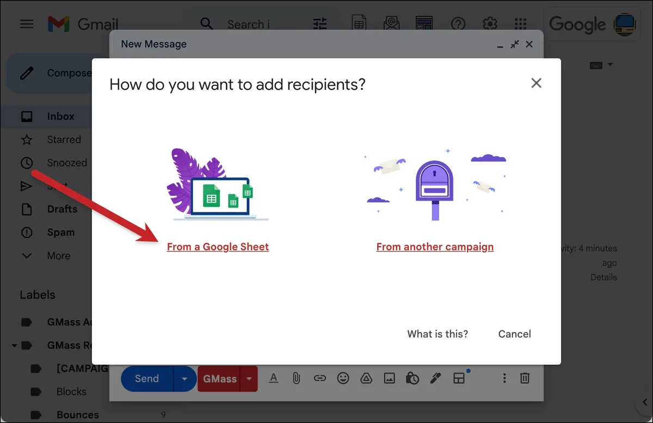Close the add recipients dialog with the X
Viewport: 653px width, 423px height.
click(537, 83)
